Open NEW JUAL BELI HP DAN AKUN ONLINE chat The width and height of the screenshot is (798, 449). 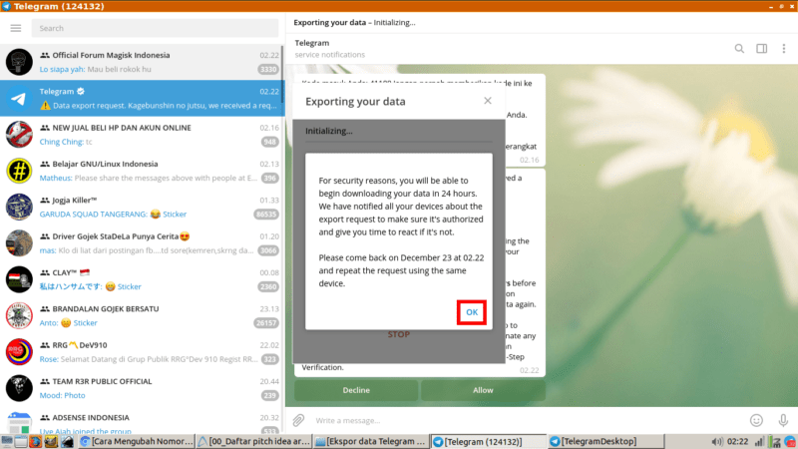[x=142, y=135]
